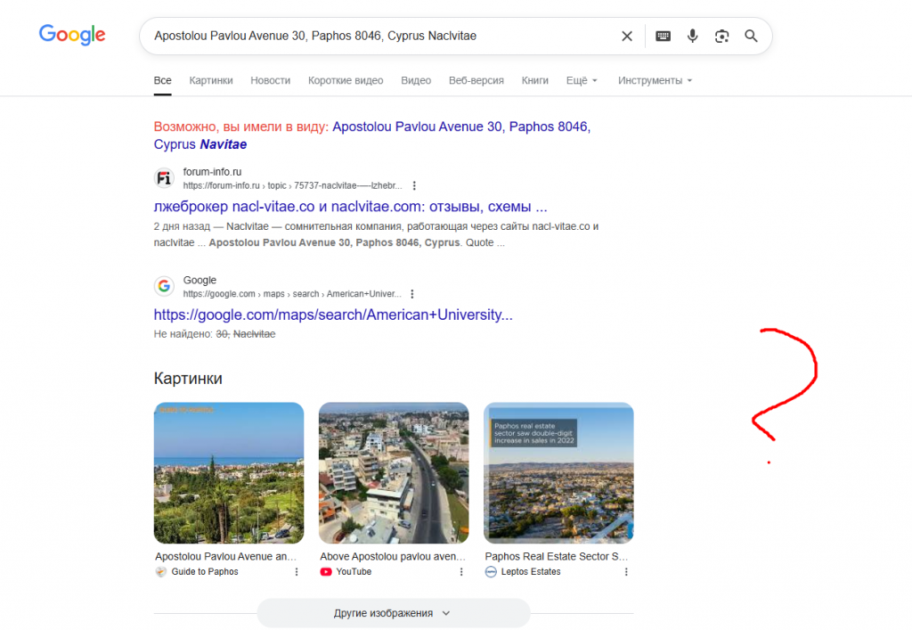This screenshot has width=912, height=630.
Task: Open the лжеброкер nacl-vitae.co result link
Action: click(350, 207)
